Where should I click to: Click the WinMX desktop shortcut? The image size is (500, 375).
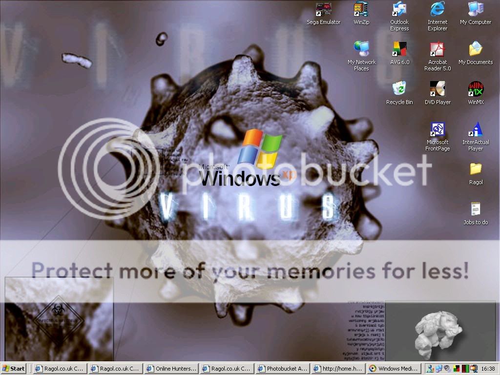[x=475, y=89]
